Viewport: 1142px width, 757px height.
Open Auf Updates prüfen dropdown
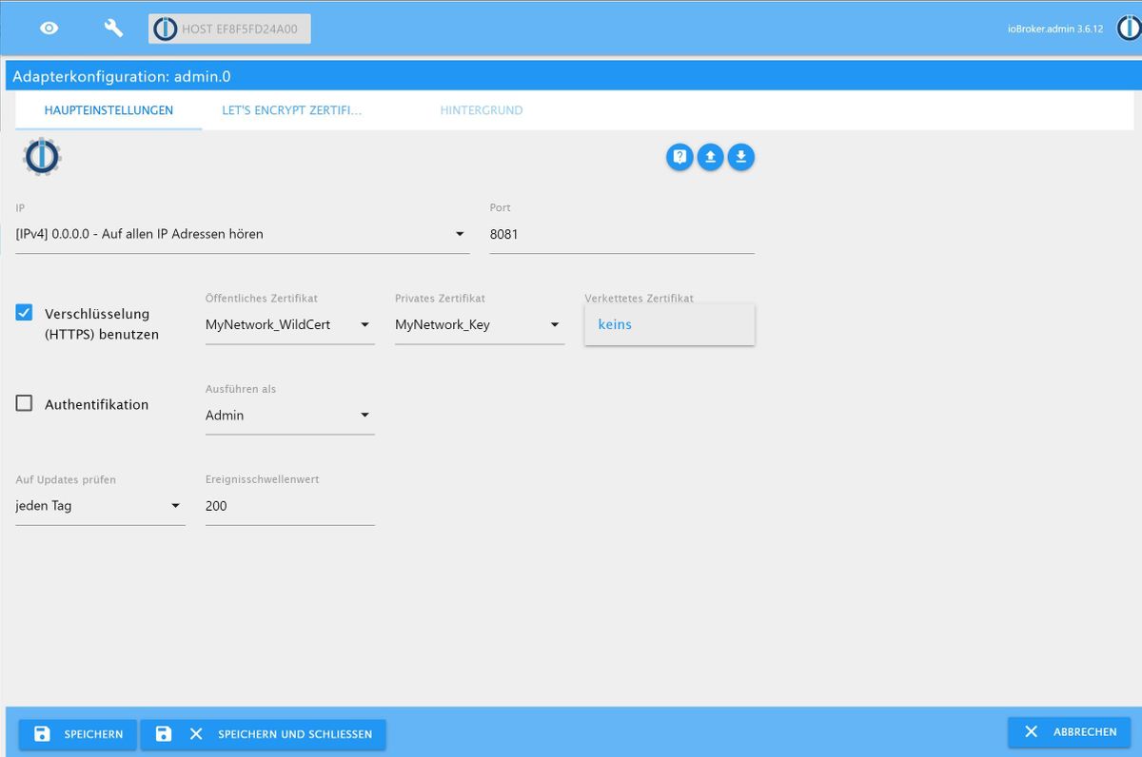pos(101,506)
